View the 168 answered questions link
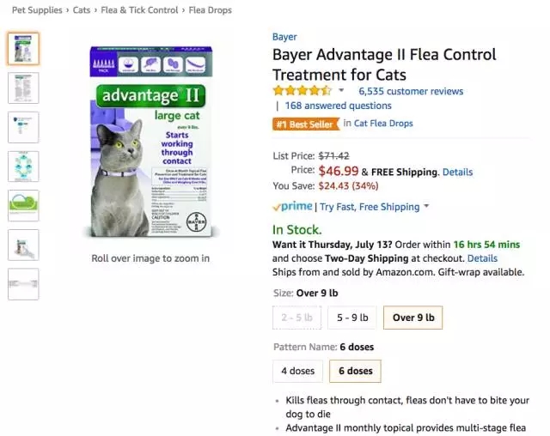Viewport: 550px width, 436px height. click(x=338, y=106)
